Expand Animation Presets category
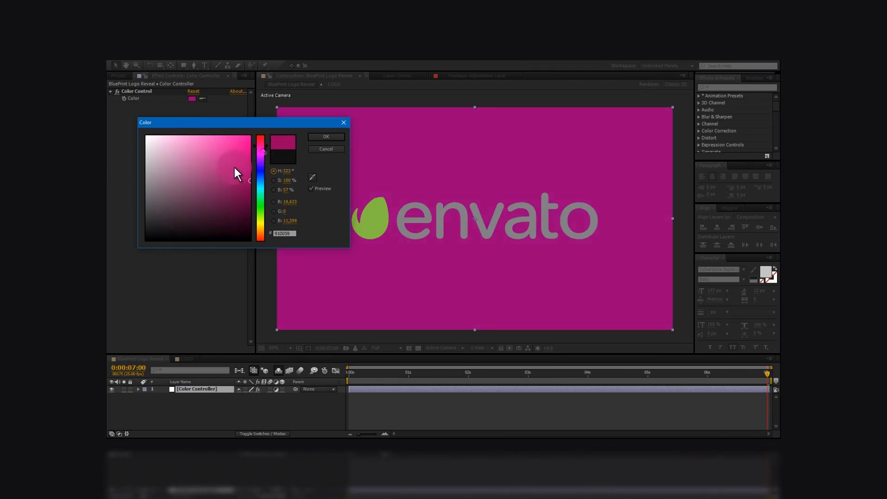The image size is (887, 499). click(x=699, y=96)
